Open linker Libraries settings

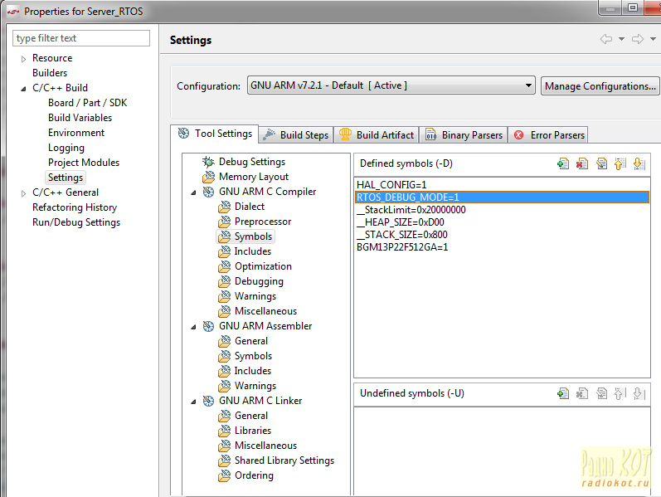click(x=253, y=431)
